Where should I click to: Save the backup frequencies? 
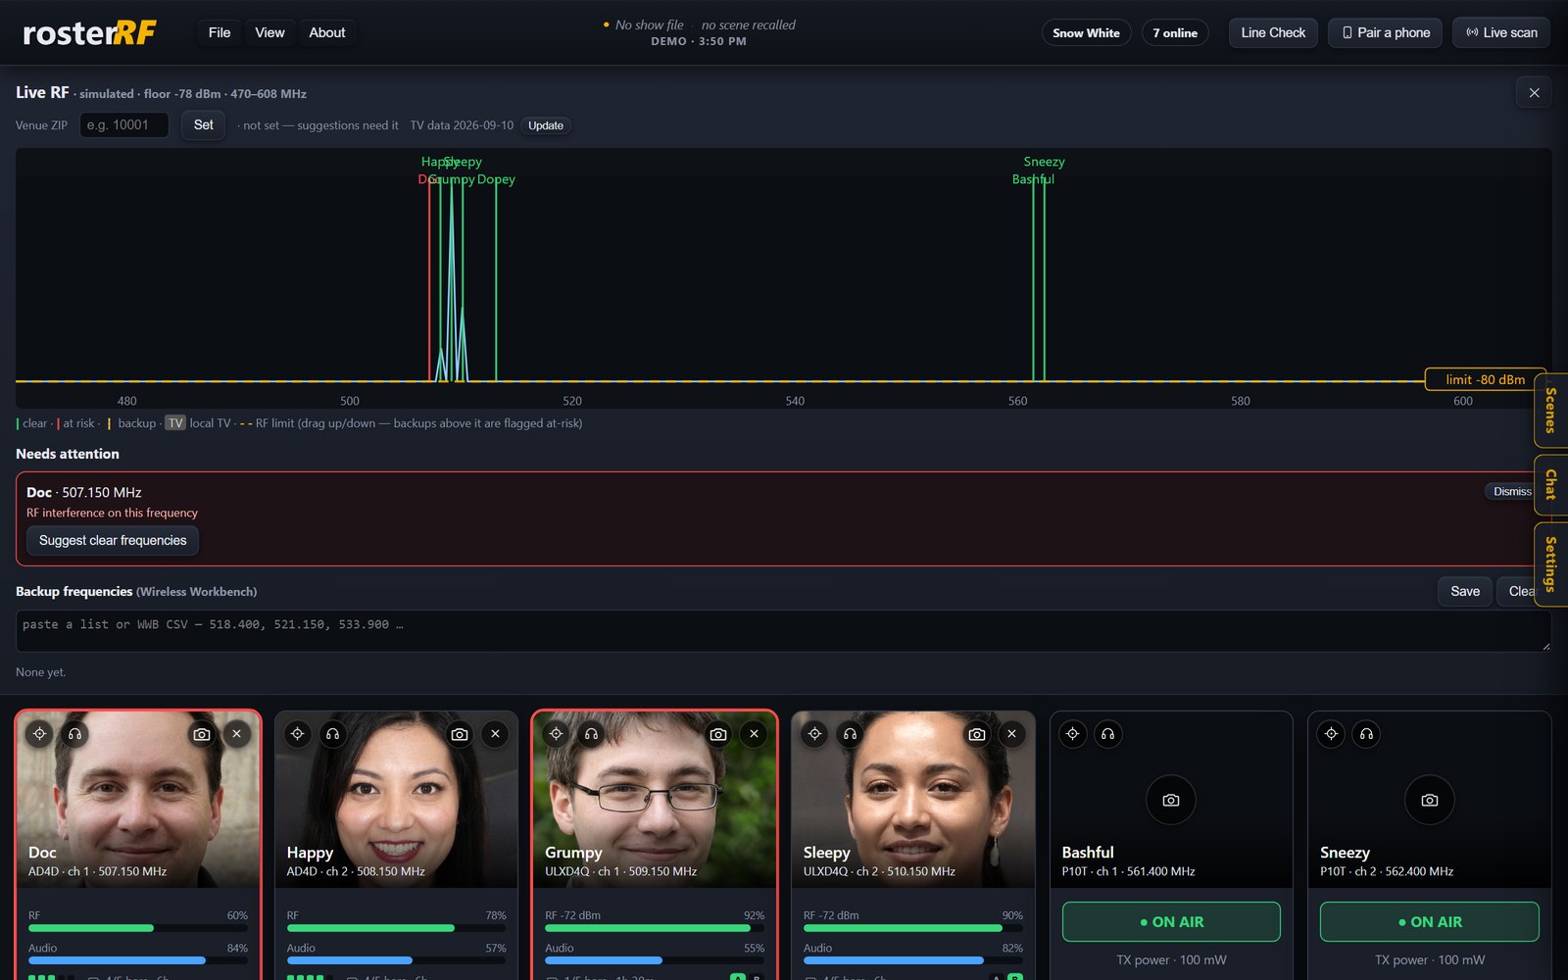[x=1465, y=591]
